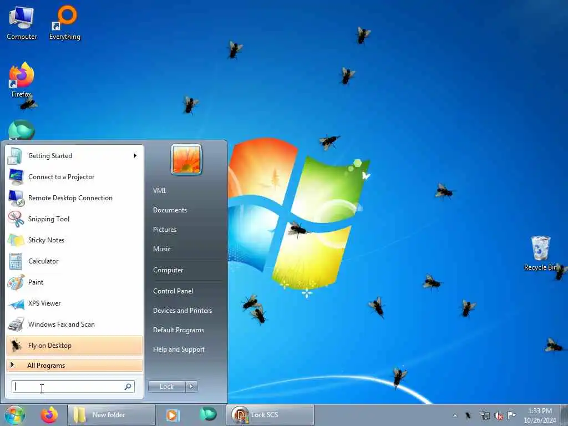Open Paint text entry
The height and width of the screenshot is (426, 568).
(x=35, y=282)
